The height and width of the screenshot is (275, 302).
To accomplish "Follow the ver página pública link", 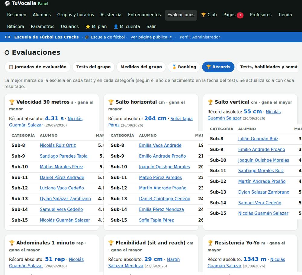I will (151, 37).
